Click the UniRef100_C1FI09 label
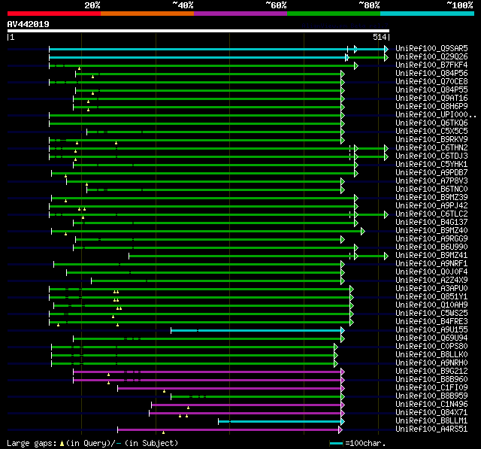Screen dimensions: 481x449 pyautogui.click(x=431, y=388)
